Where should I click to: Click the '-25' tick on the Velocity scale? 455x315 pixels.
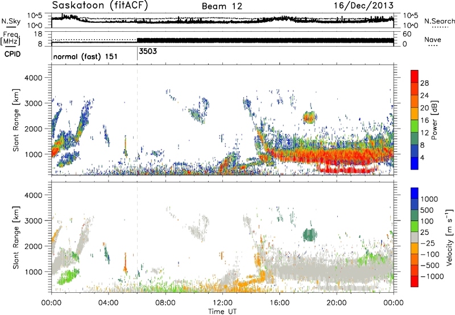(427, 243)
